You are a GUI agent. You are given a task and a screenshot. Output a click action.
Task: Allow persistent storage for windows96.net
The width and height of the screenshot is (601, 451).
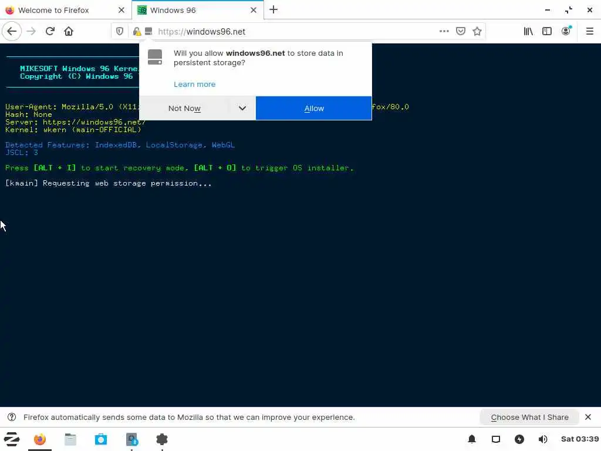pyautogui.click(x=313, y=109)
